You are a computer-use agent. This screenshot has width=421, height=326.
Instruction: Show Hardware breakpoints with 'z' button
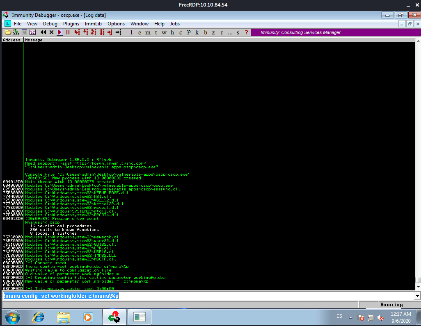(x=213, y=32)
